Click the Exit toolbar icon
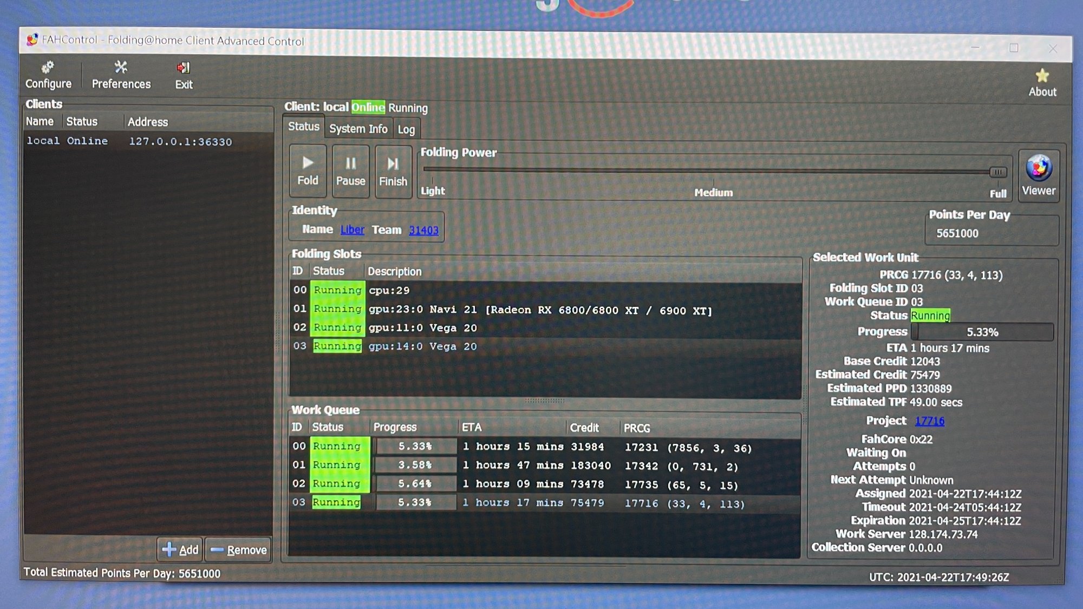This screenshot has height=609, width=1083. click(184, 75)
